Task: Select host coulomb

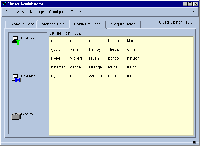Action: click(58, 41)
